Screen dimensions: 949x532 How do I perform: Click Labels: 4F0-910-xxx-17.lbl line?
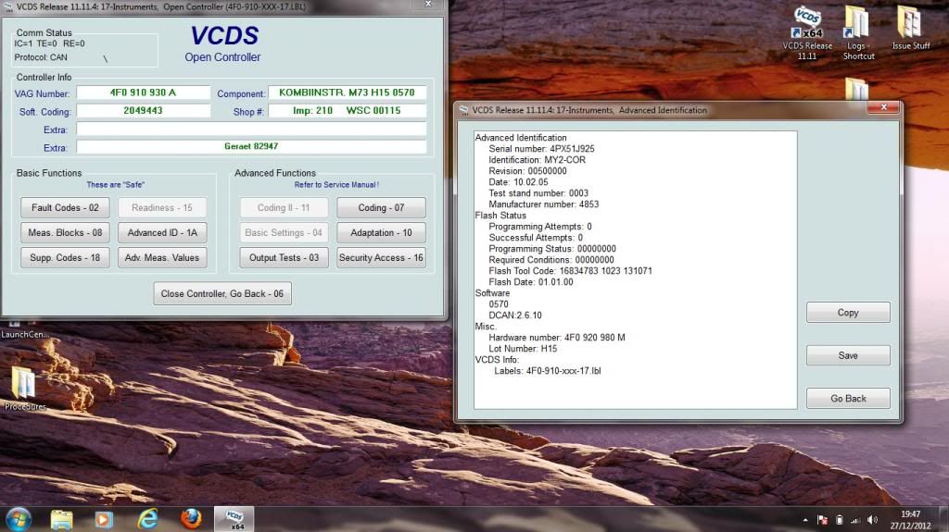point(548,371)
